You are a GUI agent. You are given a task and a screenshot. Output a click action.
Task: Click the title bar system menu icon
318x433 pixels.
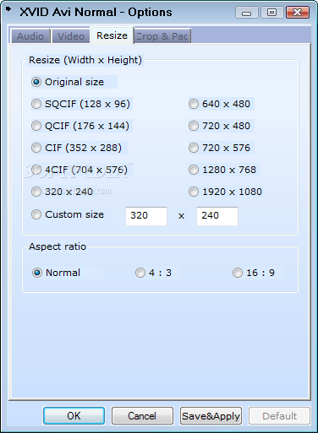pyautogui.click(x=8, y=10)
